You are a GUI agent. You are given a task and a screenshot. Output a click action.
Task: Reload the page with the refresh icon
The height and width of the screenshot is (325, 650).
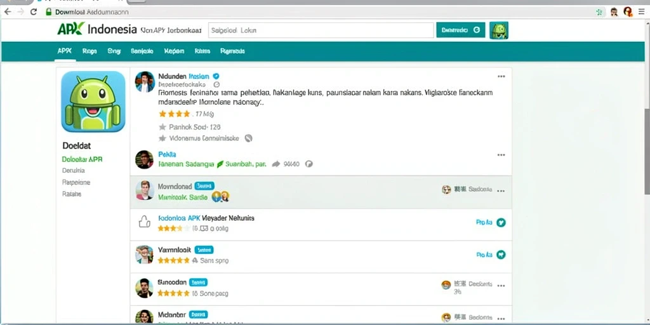pyautogui.click(x=34, y=11)
